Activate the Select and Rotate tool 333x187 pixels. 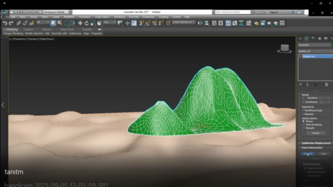tap(86, 23)
